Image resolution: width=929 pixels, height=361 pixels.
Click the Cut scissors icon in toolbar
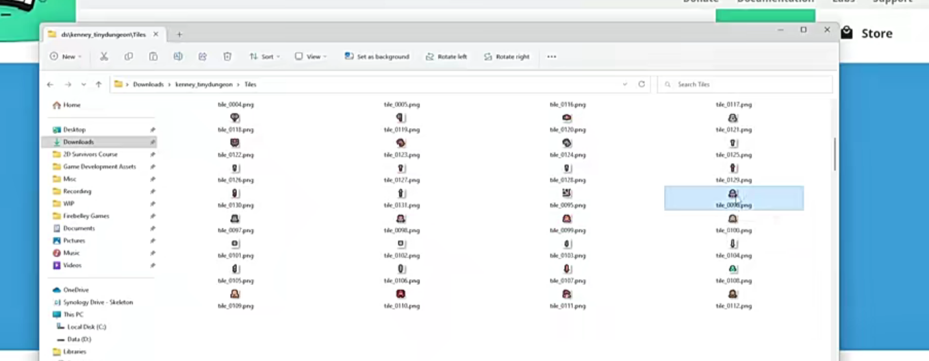tap(104, 57)
